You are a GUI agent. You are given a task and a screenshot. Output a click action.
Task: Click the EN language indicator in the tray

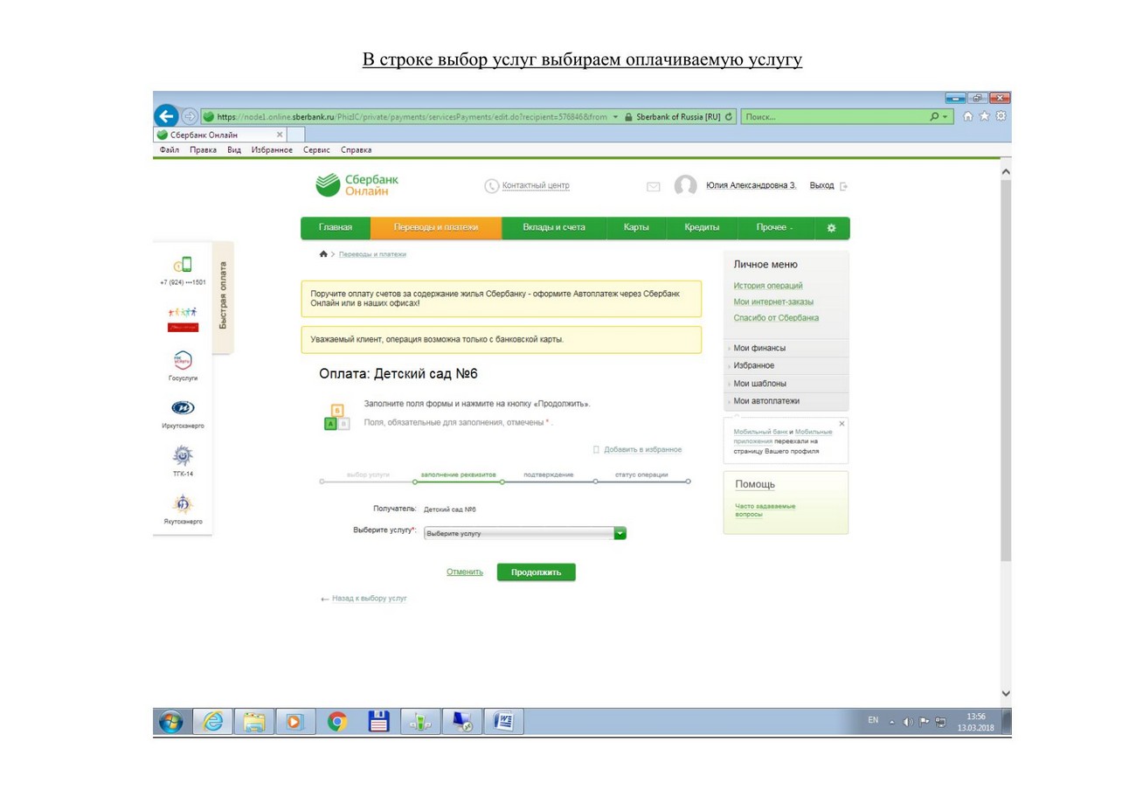point(873,721)
